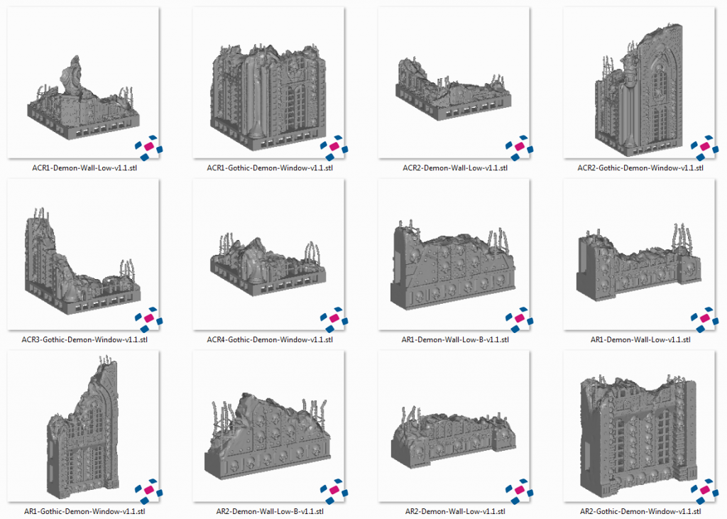Select the ACR3-Gothic-Demon-Window thumbnail
This screenshot has width=727, height=519.
(83, 256)
